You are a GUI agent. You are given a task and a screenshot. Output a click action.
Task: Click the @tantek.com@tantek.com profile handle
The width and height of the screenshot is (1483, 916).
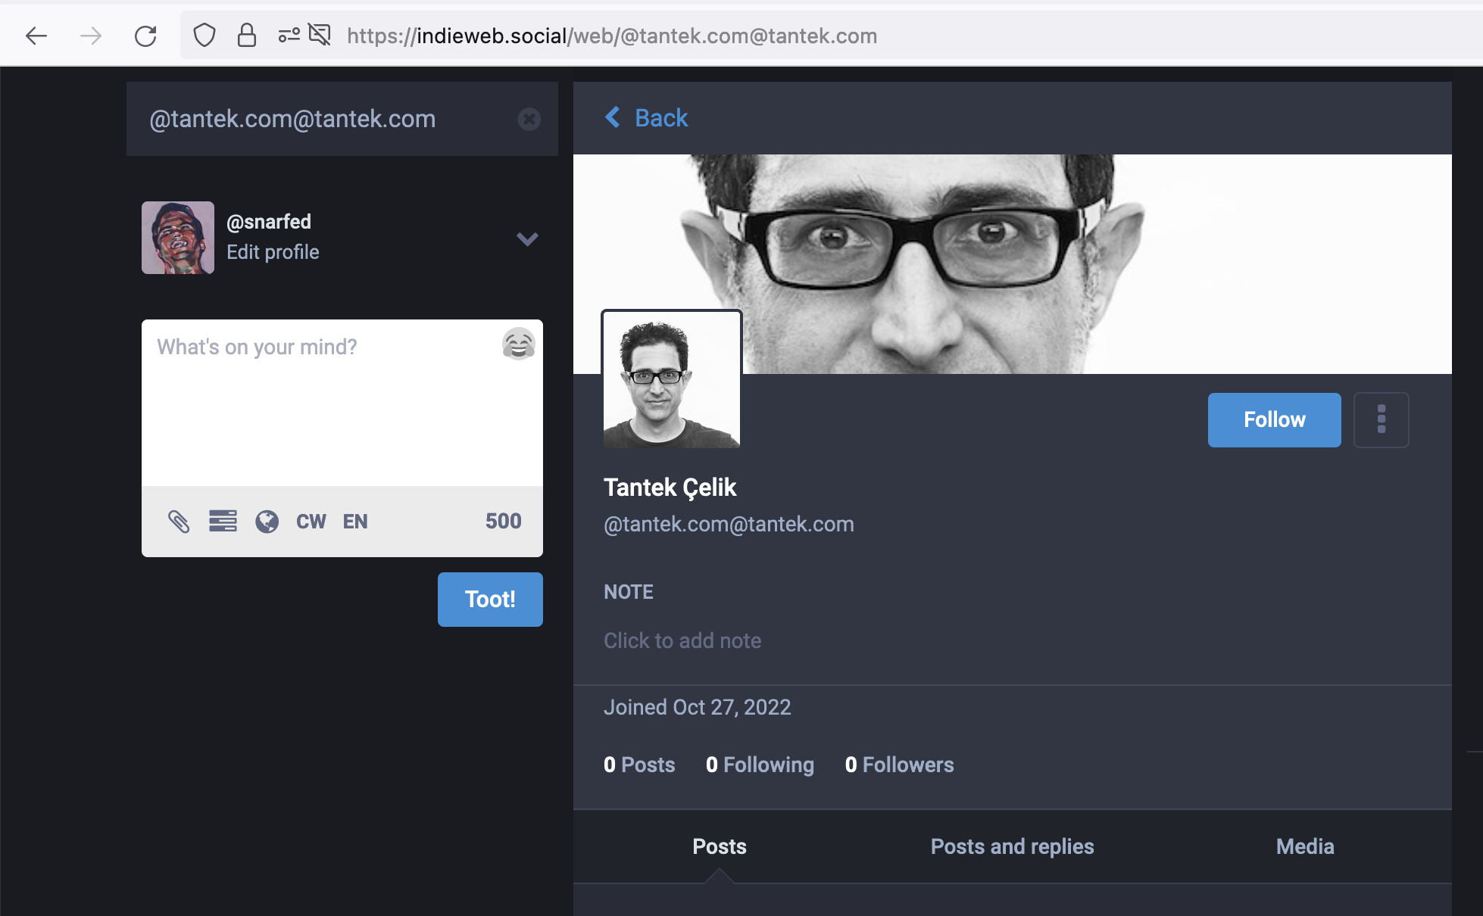pyautogui.click(x=729, y=524)
